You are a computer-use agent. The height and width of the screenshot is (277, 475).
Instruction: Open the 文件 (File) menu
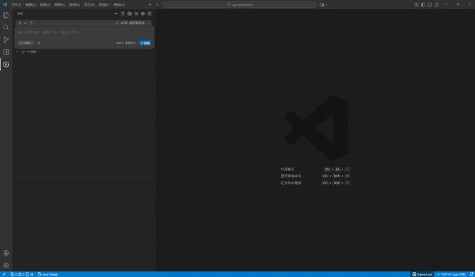16,5
